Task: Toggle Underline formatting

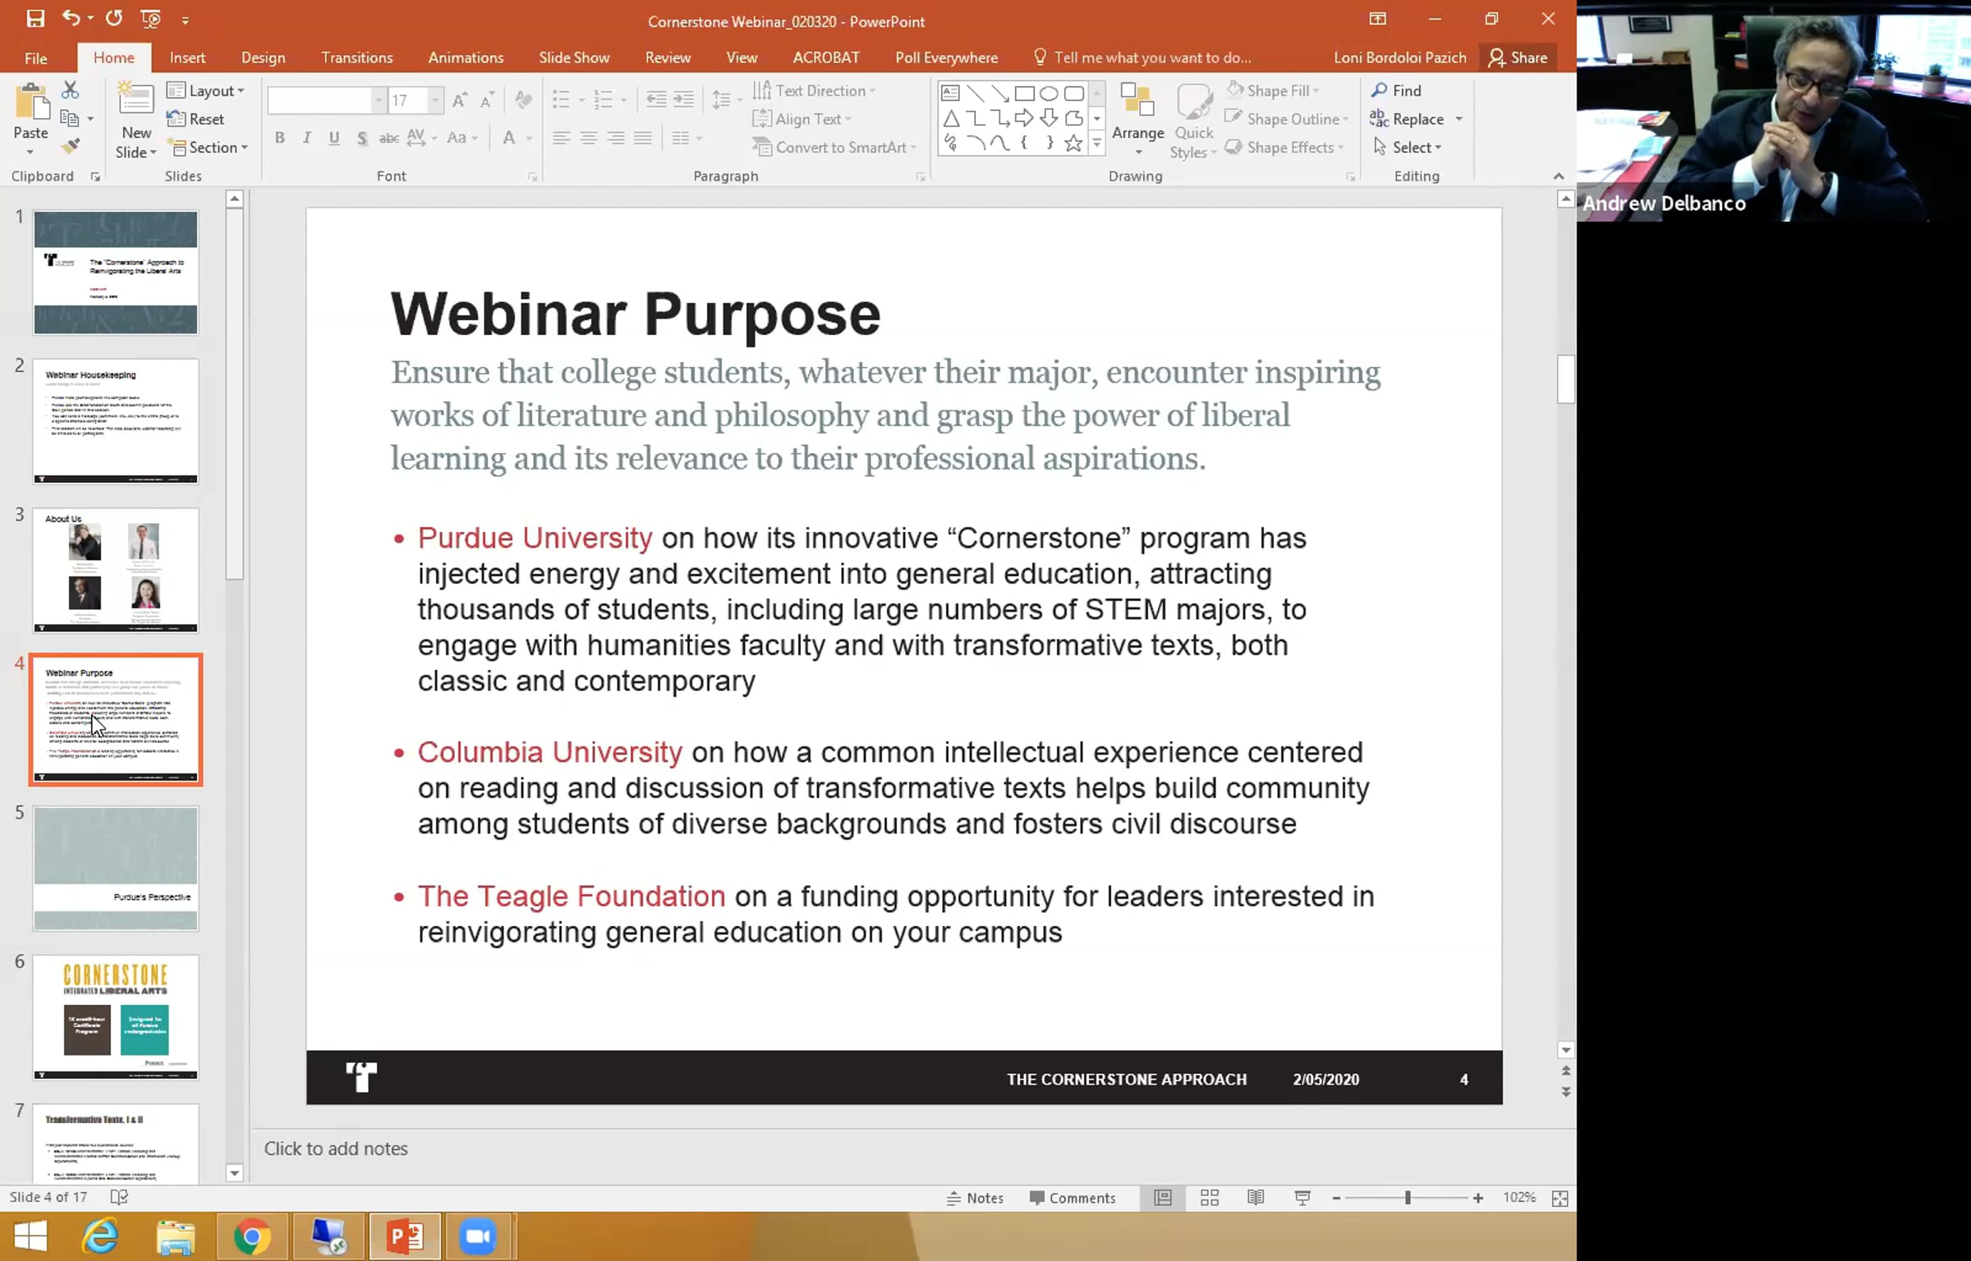Action: pos(334,138)
